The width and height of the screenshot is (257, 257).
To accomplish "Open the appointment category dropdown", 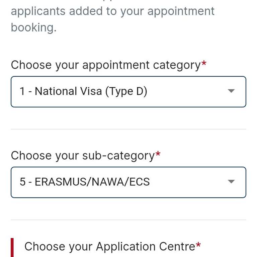I will tap(128, 92).
